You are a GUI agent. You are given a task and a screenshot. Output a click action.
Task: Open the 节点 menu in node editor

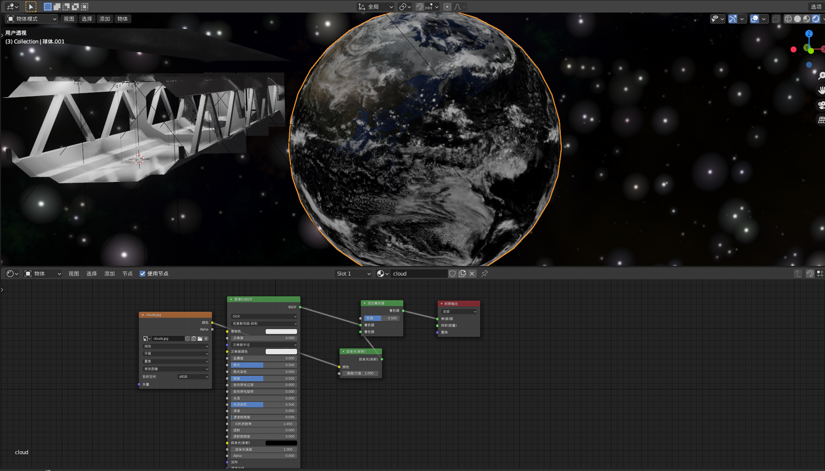[128, 274]
